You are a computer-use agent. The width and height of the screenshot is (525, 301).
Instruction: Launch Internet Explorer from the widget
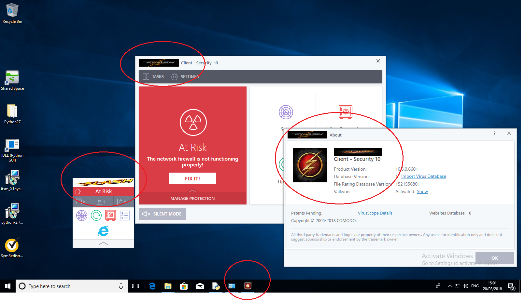[x=103, y=231]
